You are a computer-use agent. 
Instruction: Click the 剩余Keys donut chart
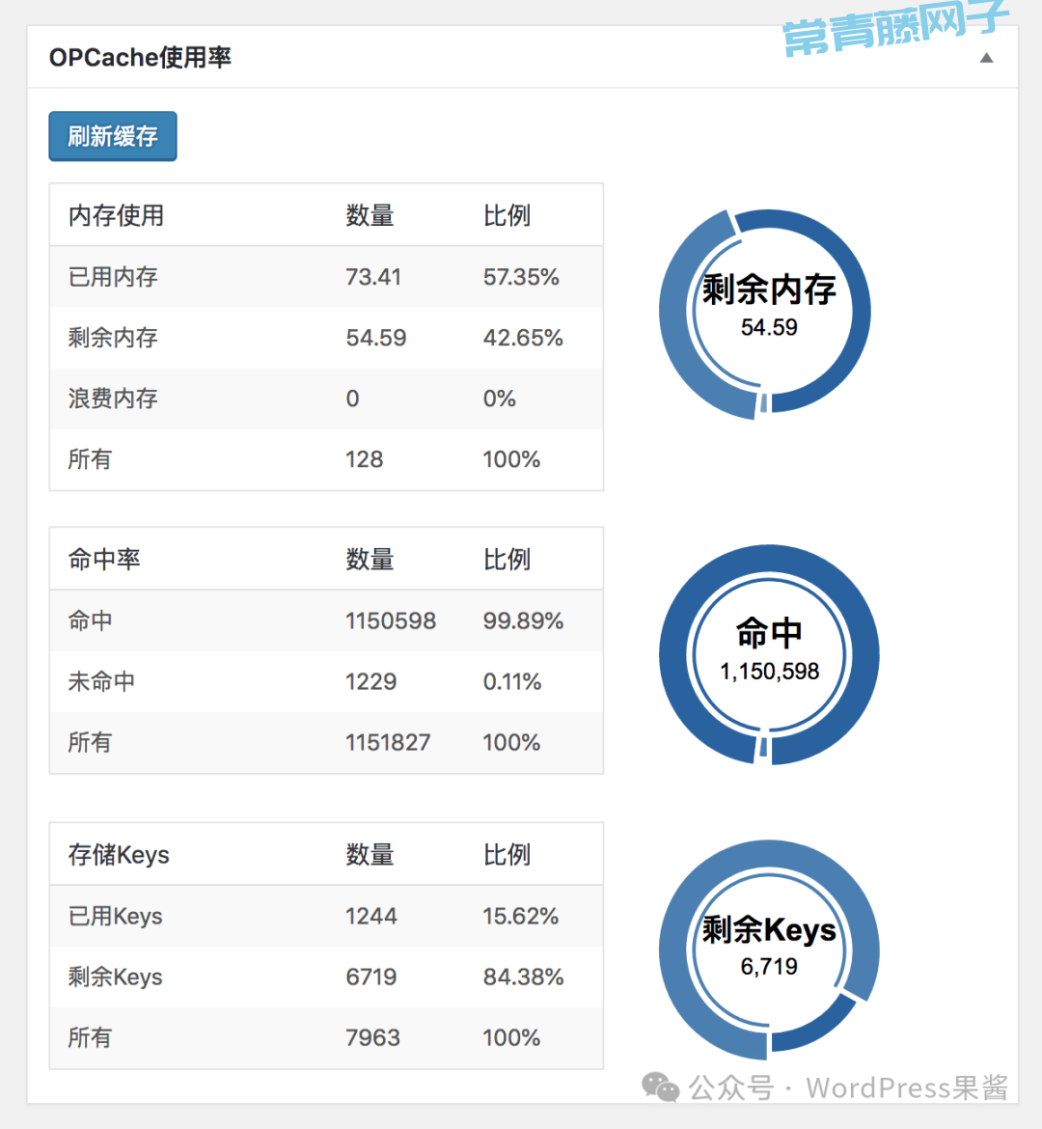pos(768,949)
